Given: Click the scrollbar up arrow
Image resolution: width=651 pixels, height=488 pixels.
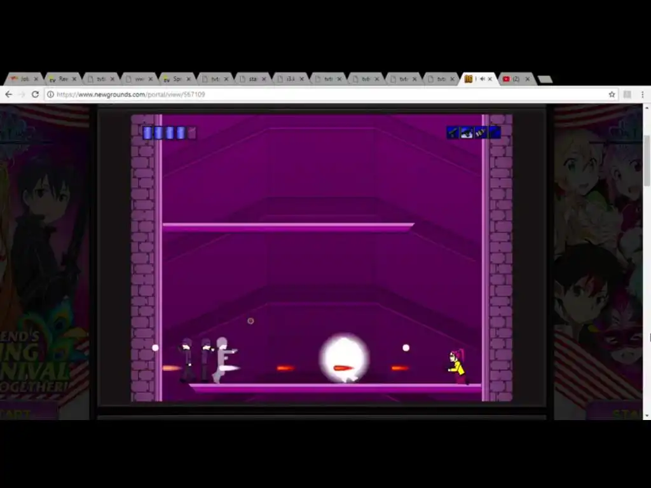Looking at the screenshot, I should tap(647, 108).
